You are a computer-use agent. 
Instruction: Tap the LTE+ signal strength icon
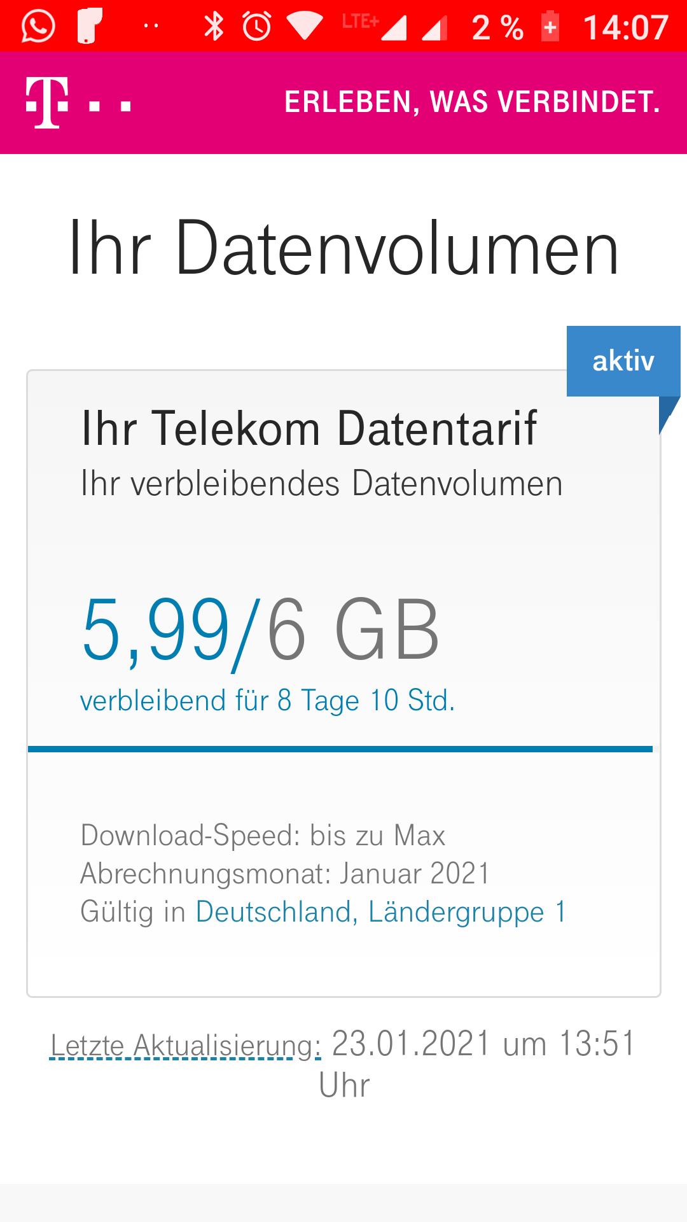[375, 26]
